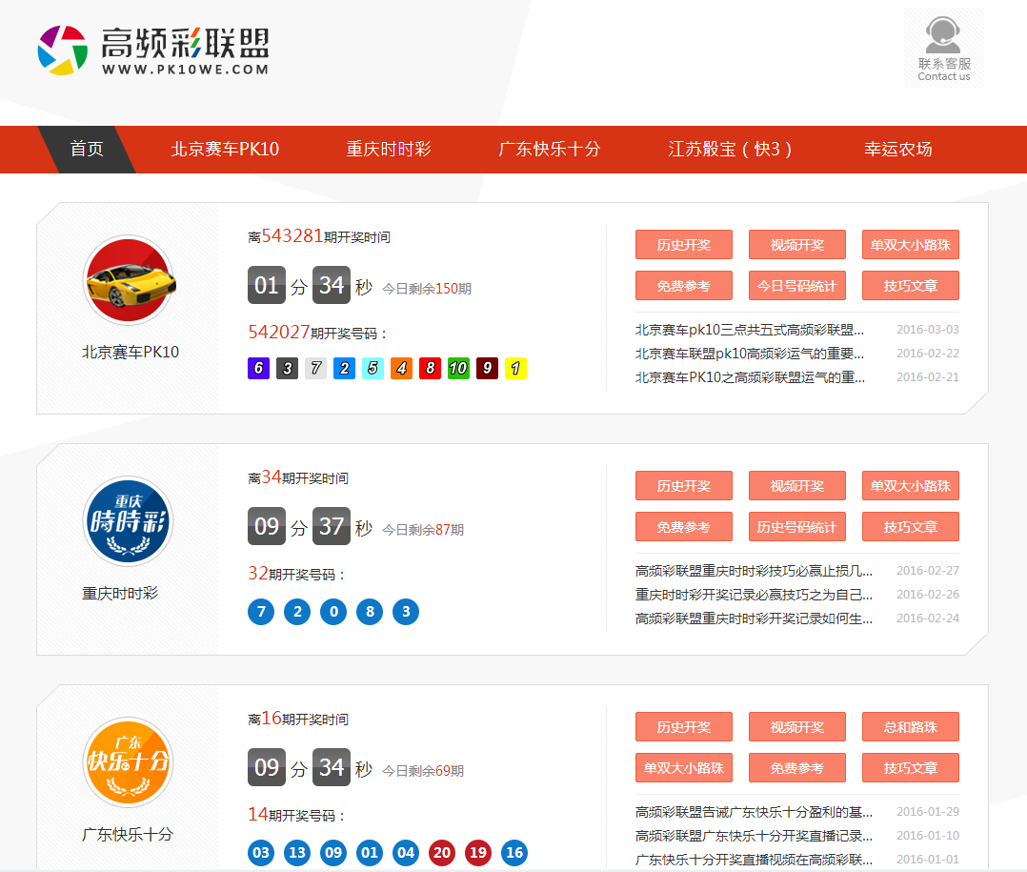Click the green number 10 ball

pyautogui.click(x=458, y=368)
